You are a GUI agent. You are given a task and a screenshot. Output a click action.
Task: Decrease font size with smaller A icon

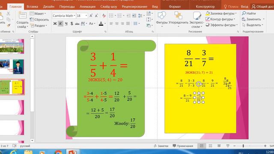tap(96, 16)
